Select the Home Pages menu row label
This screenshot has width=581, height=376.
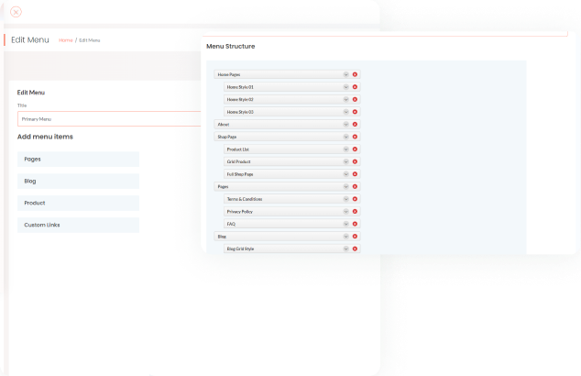coord(229,74)
